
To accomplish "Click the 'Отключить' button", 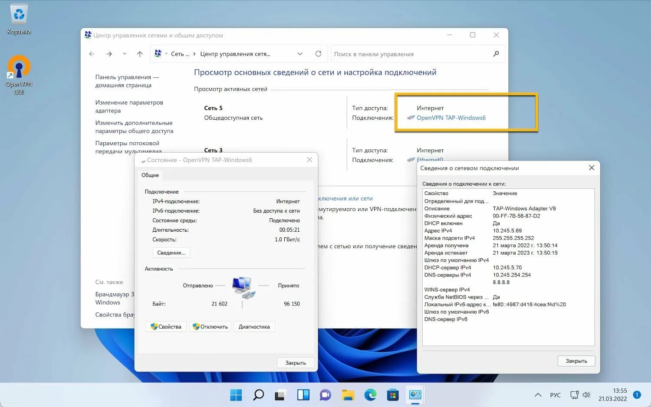I will [210, 327].
